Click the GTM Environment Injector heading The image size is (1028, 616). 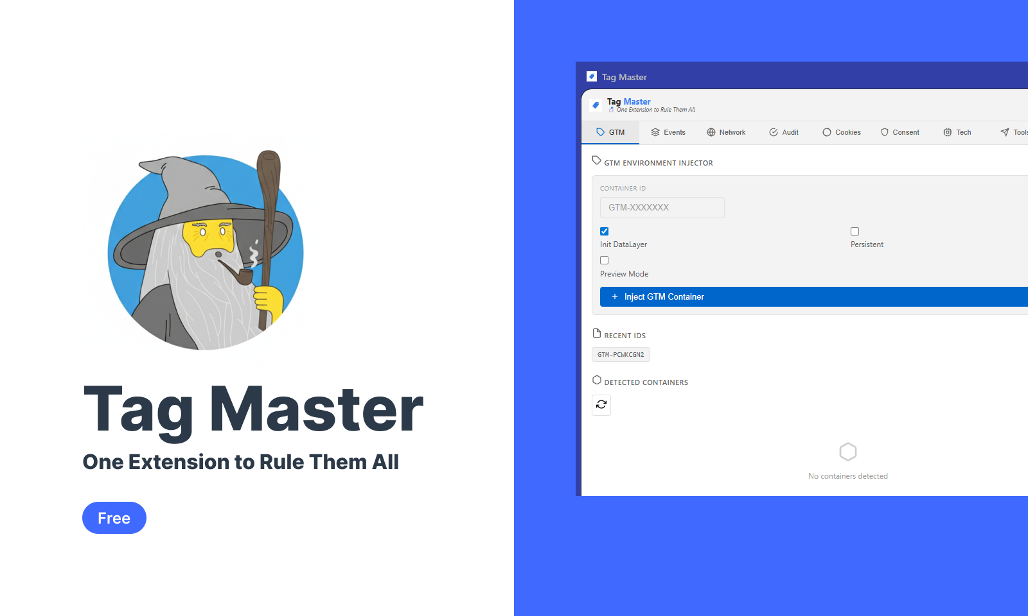tap(657, 162)
